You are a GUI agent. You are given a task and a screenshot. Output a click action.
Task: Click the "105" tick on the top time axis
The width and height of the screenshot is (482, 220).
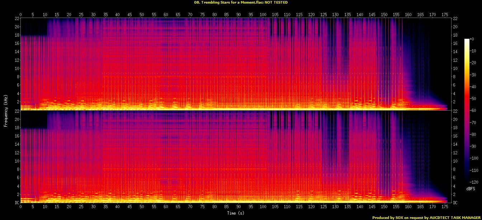tap(275, 14)
